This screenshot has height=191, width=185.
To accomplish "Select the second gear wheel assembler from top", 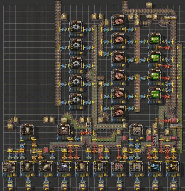I will pos(76,47).
